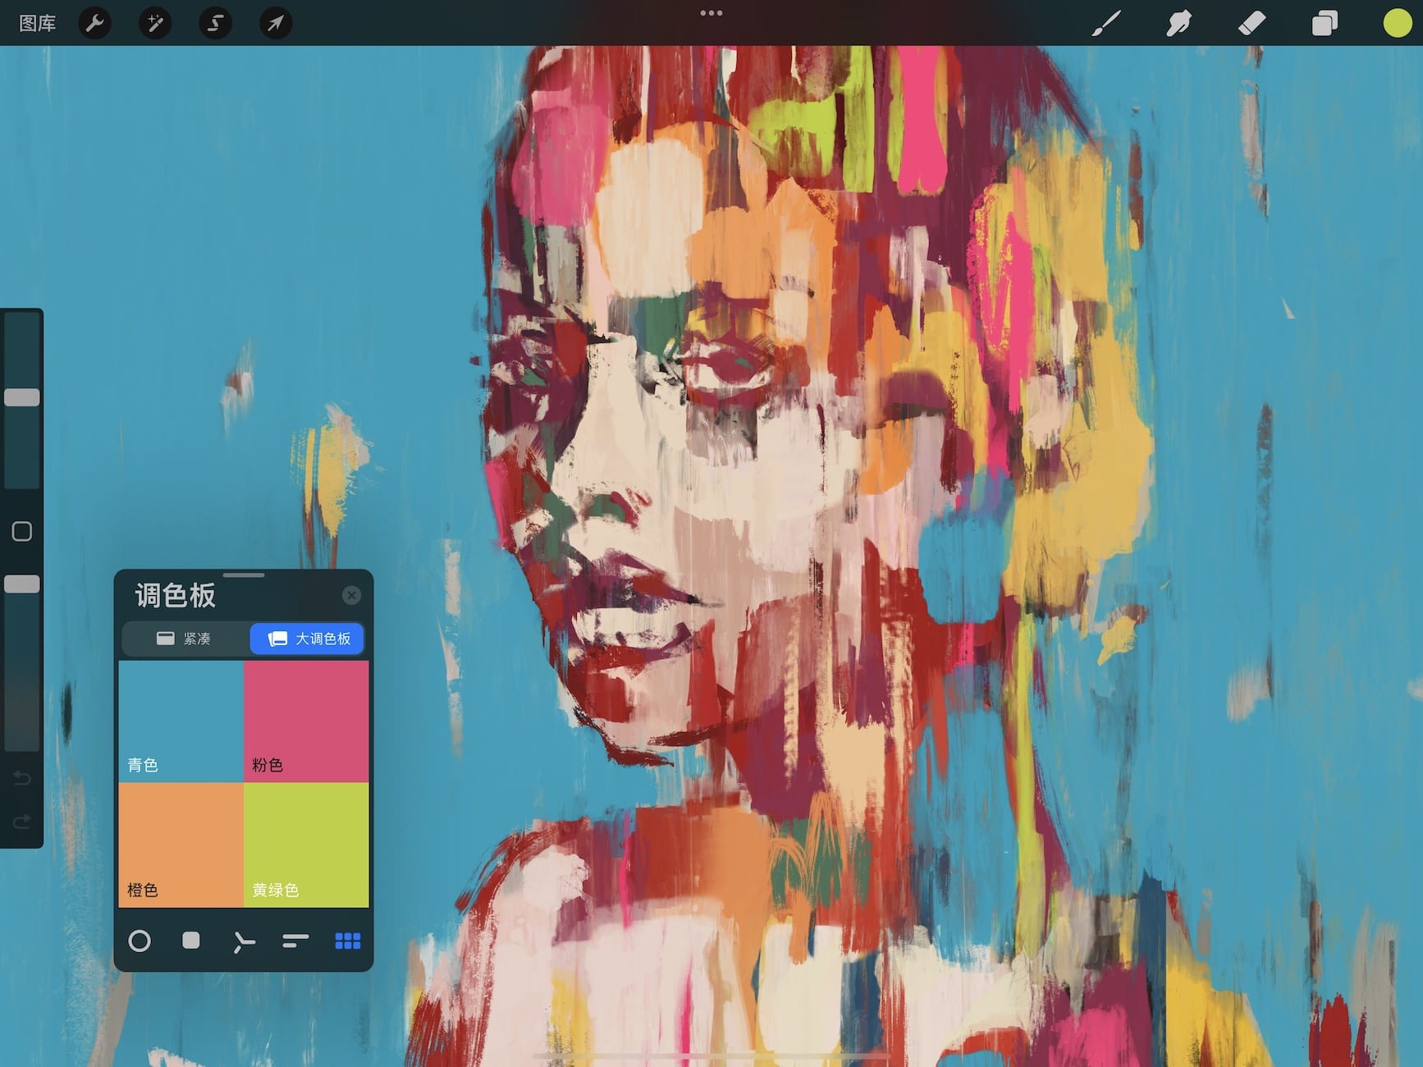The image size is (1423, 1067).
Task: Open the Adjustments magic wand menu
Action: tap(155, 23)
